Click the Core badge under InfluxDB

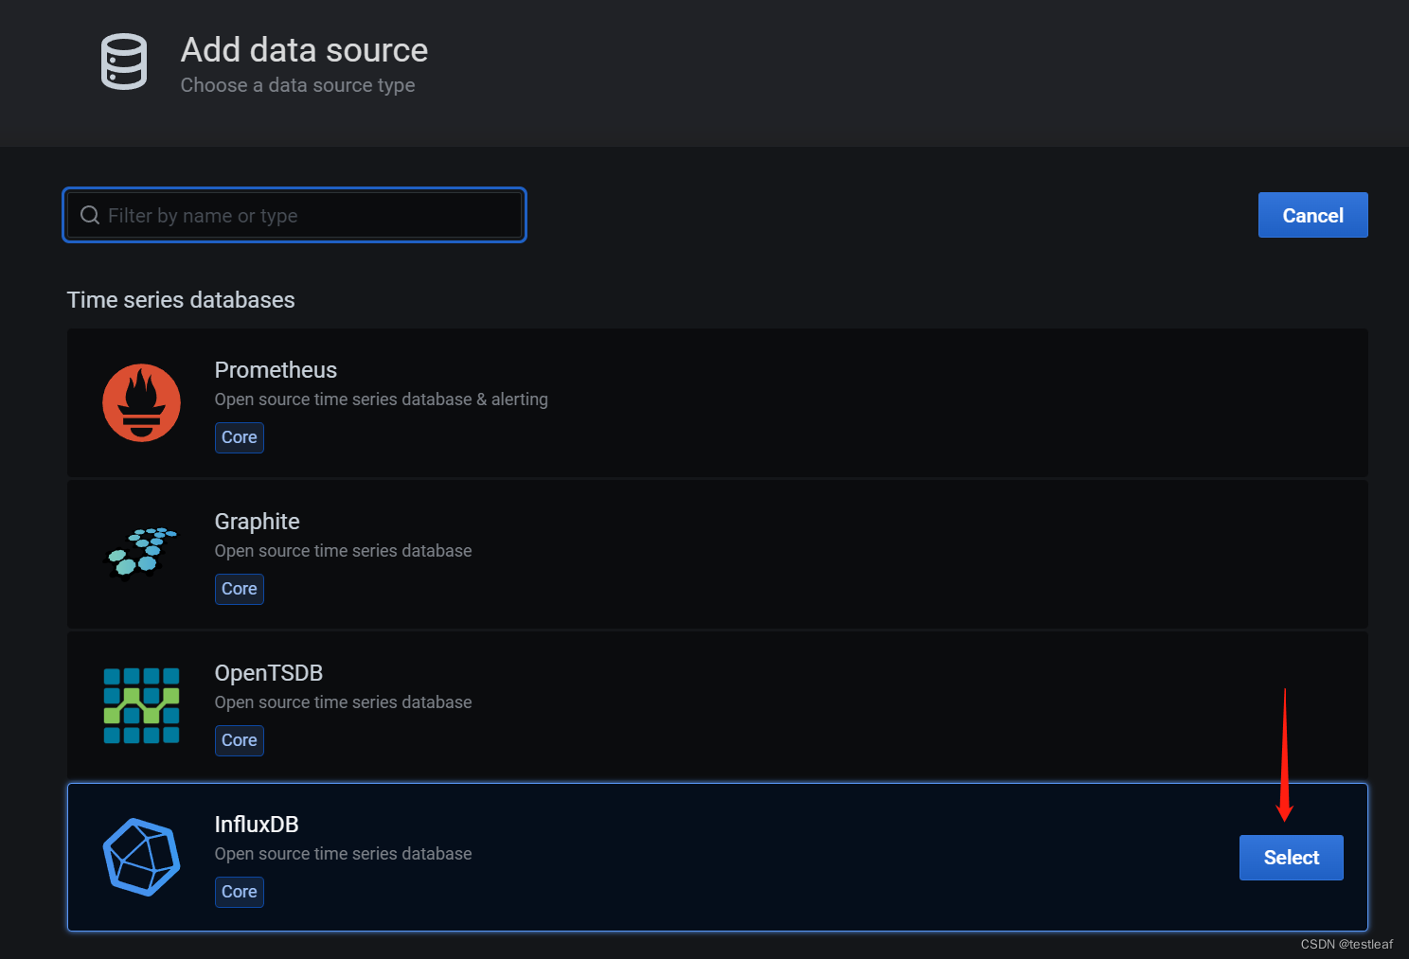[240, 892]
